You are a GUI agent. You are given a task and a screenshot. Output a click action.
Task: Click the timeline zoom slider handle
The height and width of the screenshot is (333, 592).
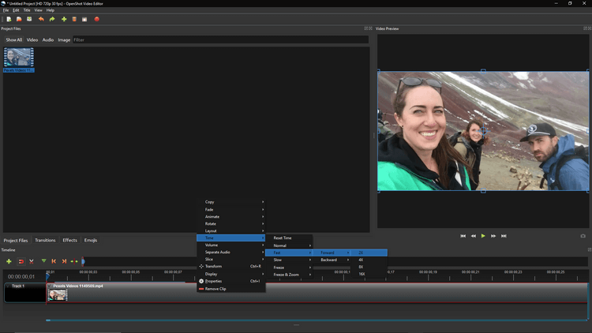pyautogui.click(x=83, y=261)
